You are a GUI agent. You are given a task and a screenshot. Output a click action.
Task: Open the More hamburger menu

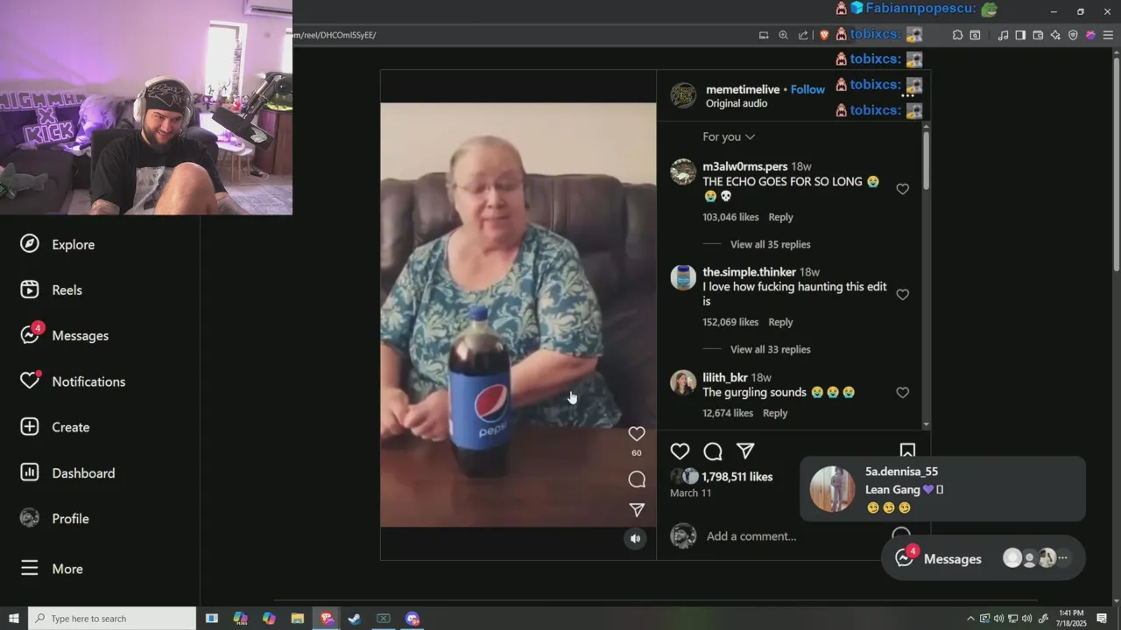(53, 569)
